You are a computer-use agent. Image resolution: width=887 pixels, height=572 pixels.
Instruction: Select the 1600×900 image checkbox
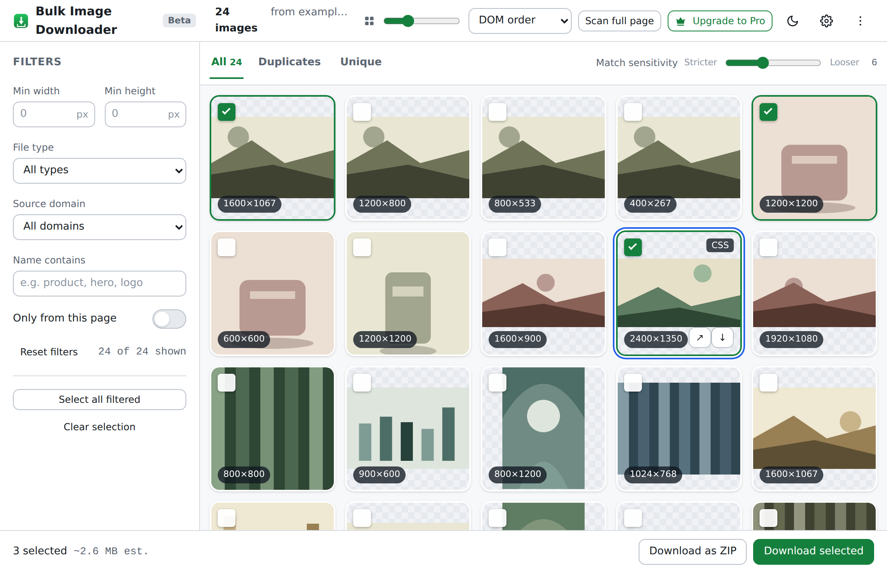[x=498, y=247]
